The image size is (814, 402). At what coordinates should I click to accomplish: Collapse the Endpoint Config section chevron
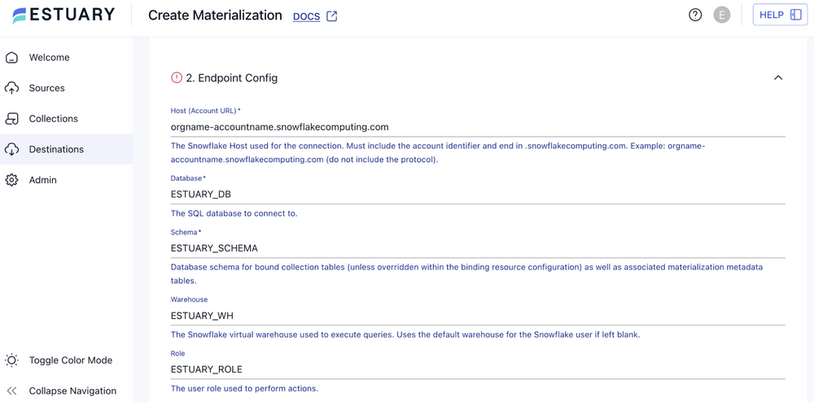778,78
